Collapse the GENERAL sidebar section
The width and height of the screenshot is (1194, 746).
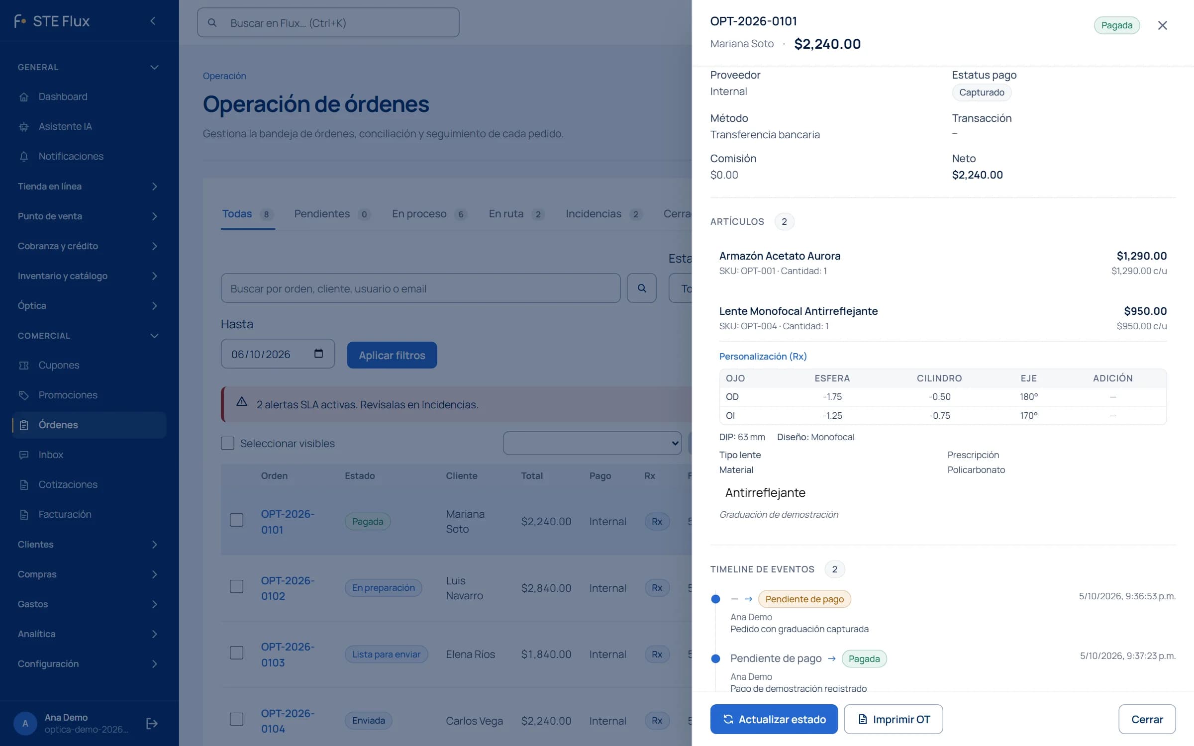coord(90,67)
